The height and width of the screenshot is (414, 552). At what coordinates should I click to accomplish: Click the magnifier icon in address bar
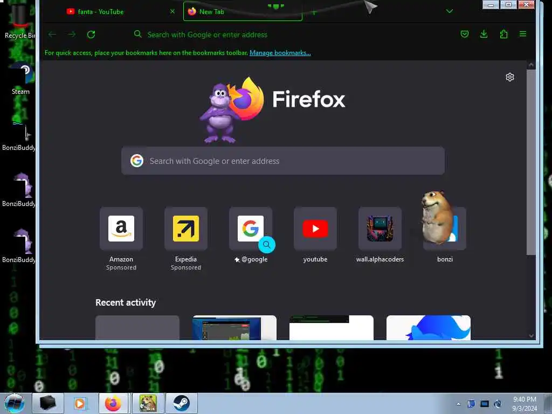coord(138,34)
